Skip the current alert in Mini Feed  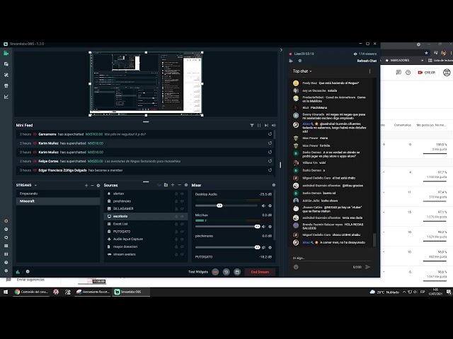(x=266, y=126)
